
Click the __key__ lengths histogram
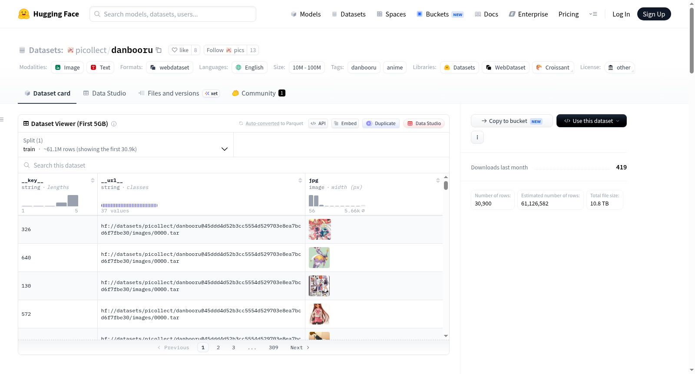(x=50, y=200)
